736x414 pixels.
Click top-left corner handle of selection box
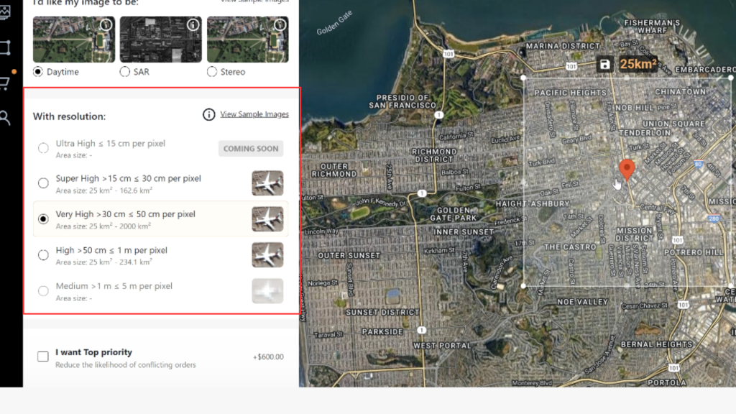click(x=523, y=78)
